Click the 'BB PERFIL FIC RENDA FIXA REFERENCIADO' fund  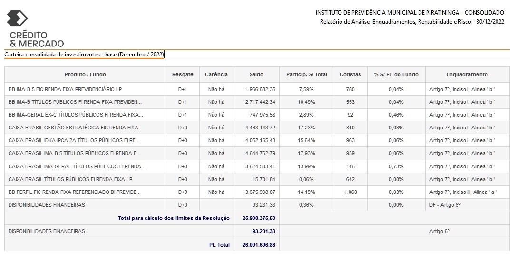click(75, 192)
